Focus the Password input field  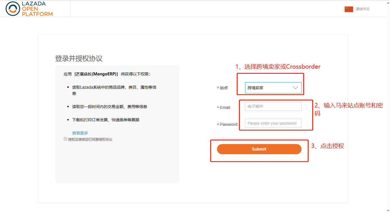click(x=273, y=123)
